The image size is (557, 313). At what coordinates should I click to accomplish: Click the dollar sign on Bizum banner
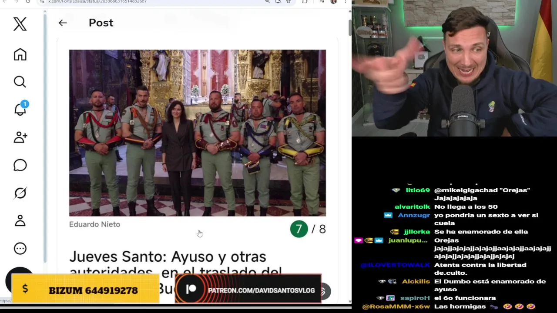coord(25,289)
